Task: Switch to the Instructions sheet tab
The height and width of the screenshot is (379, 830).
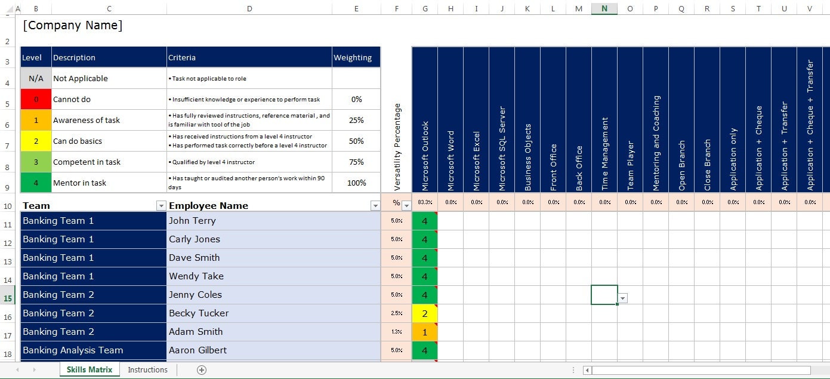Action: pyautogui.click(x=148, y=370)
